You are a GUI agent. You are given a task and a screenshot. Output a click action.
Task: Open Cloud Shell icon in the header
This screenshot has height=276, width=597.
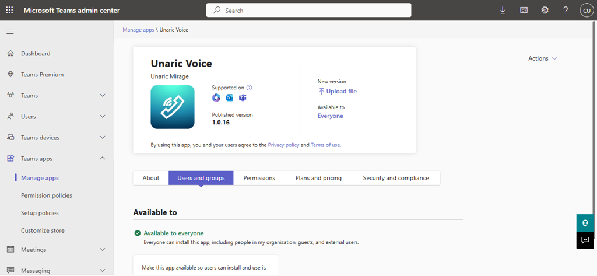(x=524, y=11)
